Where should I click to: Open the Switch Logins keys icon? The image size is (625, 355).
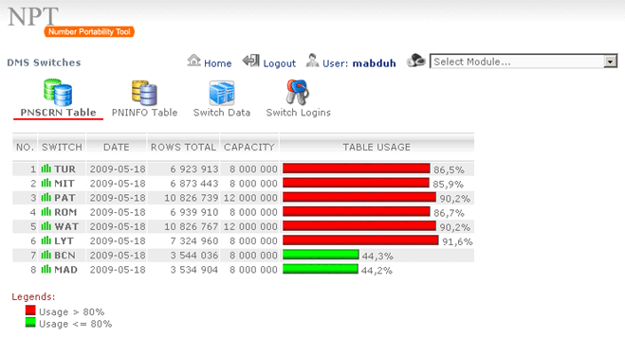(298, 93)
